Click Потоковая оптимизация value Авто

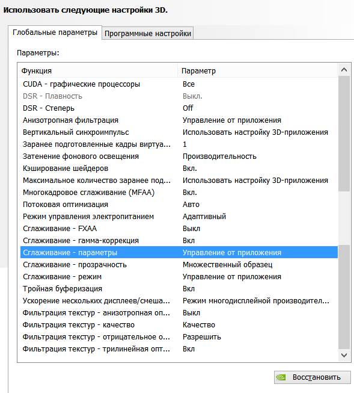pyautogui.click(x=191, y=204)
